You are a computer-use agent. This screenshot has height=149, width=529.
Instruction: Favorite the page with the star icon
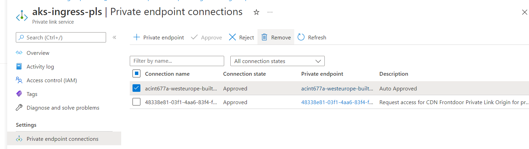pyautogui.click(x=256, y=12)
